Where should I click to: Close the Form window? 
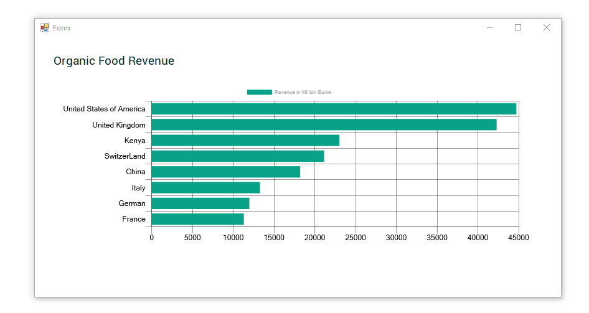(x=547, y=27)
